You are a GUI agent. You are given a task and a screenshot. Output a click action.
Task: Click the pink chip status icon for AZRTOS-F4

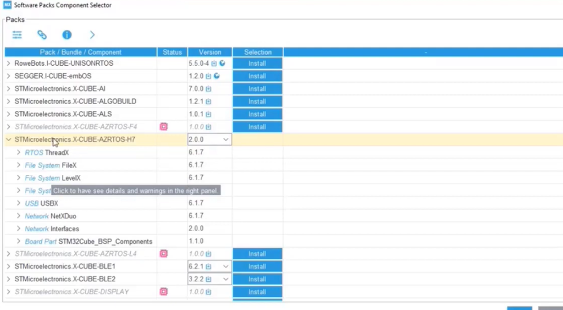click(x=164, y=127)
